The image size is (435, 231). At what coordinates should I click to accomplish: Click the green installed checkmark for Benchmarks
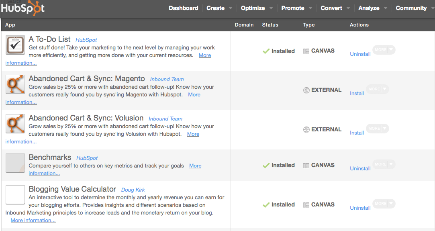pos(266,166)
